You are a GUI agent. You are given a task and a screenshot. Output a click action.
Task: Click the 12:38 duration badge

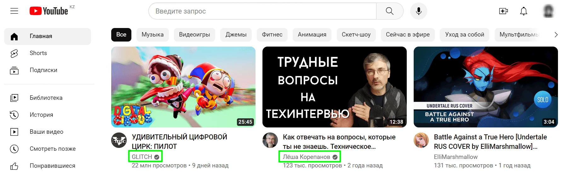(x=396, y=122)
